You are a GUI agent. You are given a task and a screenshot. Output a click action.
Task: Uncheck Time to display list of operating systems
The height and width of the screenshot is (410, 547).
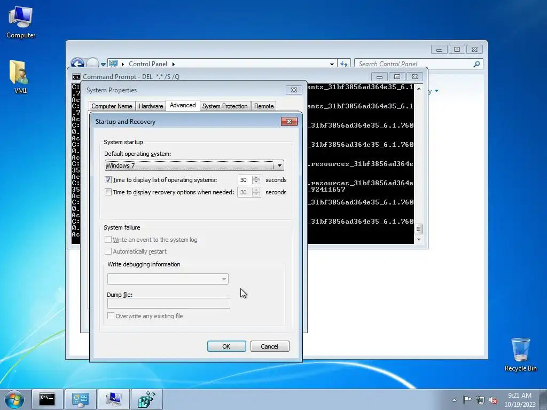[108, 180]
